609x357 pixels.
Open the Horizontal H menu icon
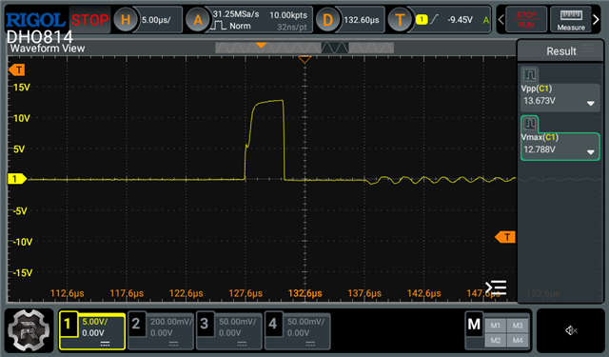(x=126, y=19)
